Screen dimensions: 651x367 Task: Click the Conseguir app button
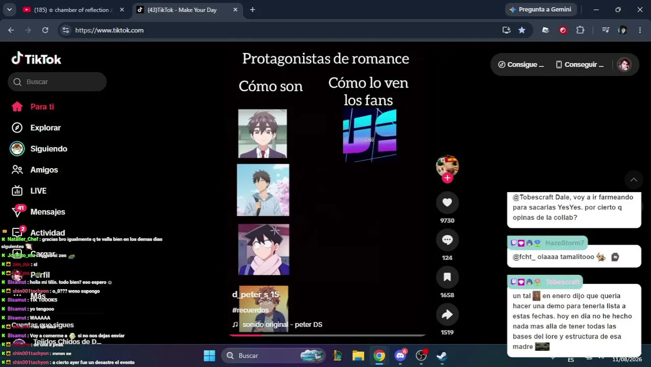pyautogui.click(x=580, y=65)
